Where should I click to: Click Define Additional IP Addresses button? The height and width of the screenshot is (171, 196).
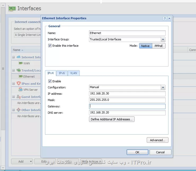coord(112,119)
